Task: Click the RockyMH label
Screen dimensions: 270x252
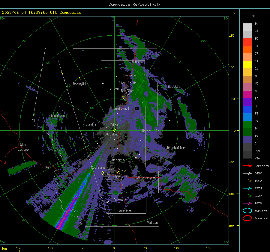Action: [79, 84]
